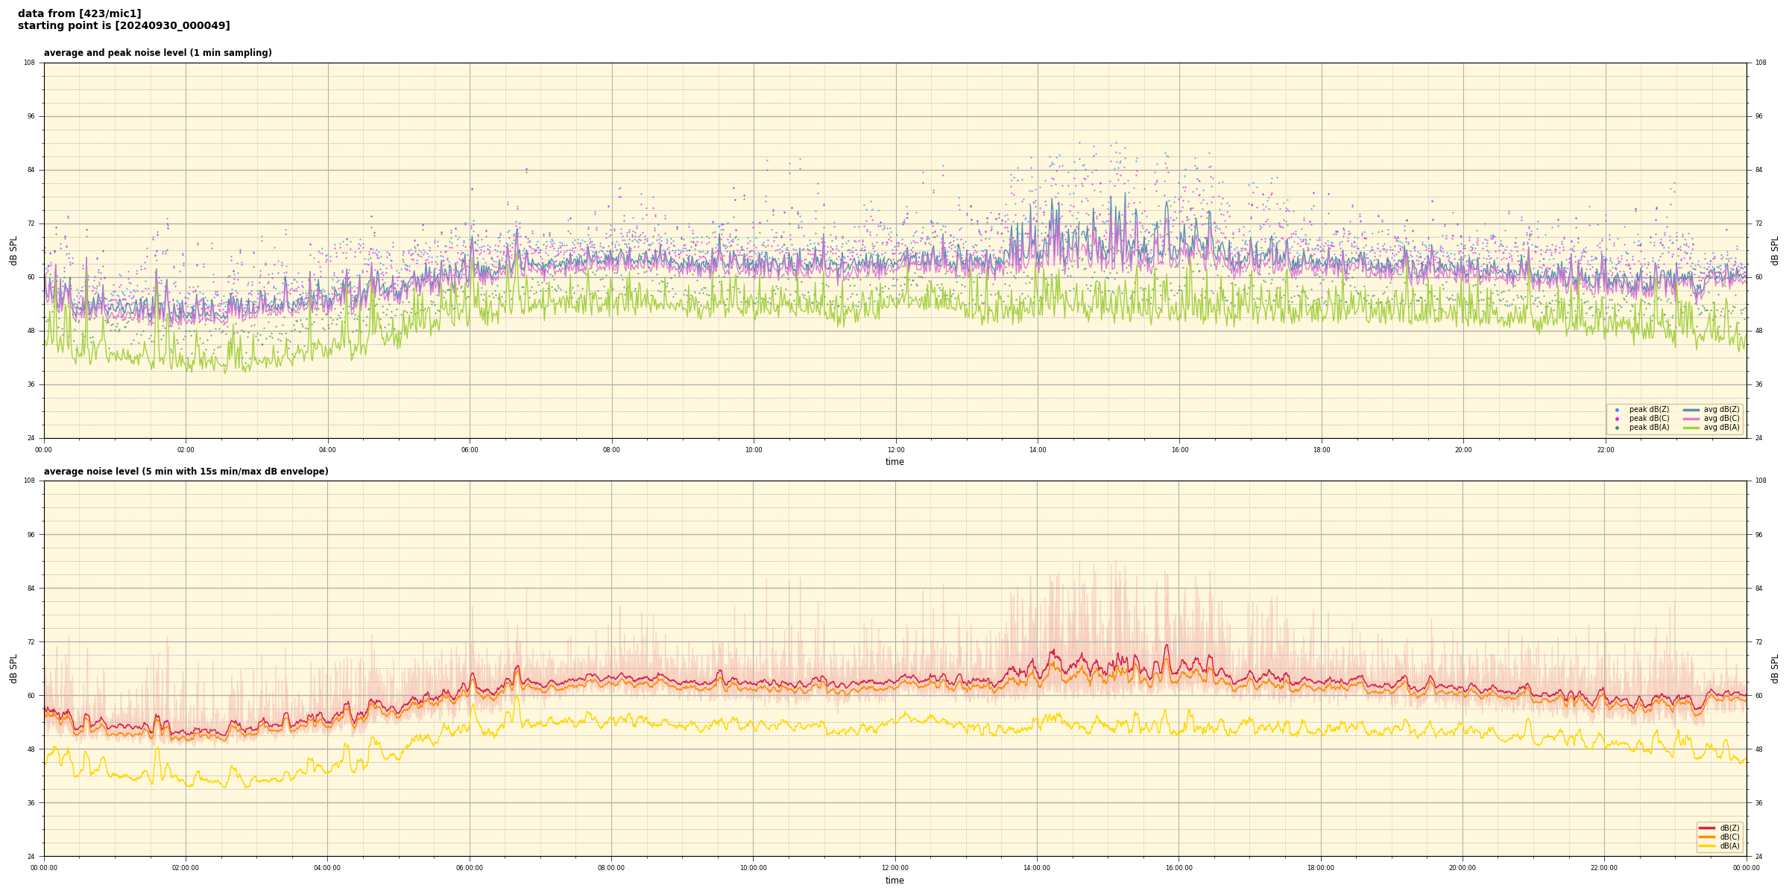Click the peak dB(C) legend marker
This screenshot has height=894, width=1789.
point(1617,419)
